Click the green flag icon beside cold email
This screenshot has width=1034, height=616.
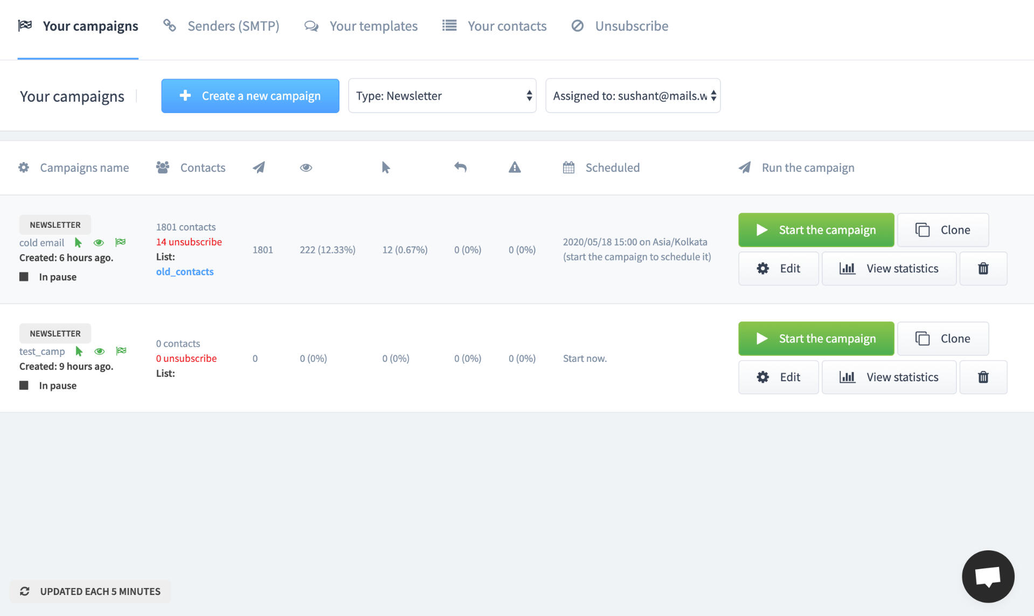[x=121, y=242]
